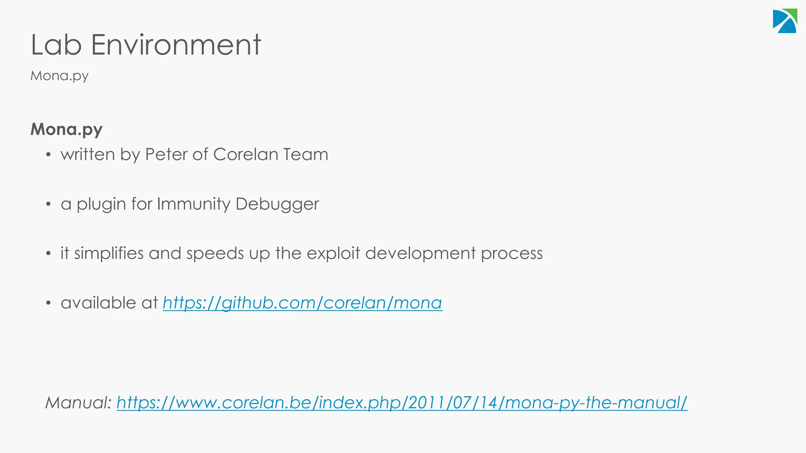Click the "available at" text before the link
The width and height of the screenshot is (806, 453).
click(109, 303)
